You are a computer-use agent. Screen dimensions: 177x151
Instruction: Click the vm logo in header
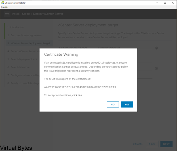click(x=7, y=14)
